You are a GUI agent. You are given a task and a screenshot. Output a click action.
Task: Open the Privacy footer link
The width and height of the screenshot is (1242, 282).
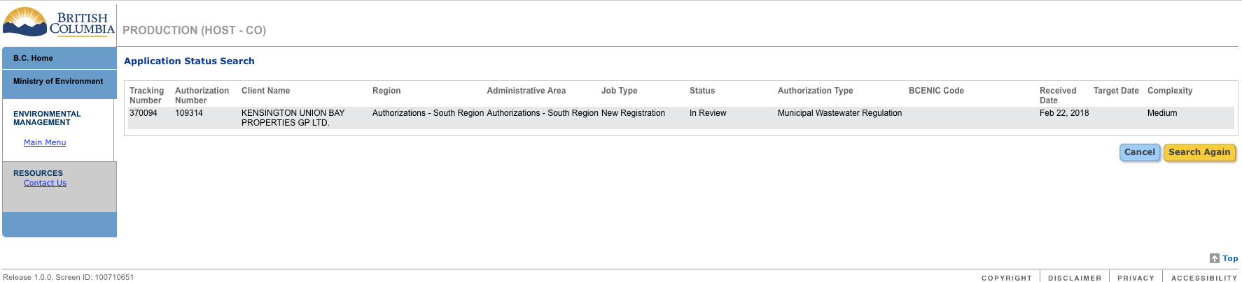(1136, 278)
